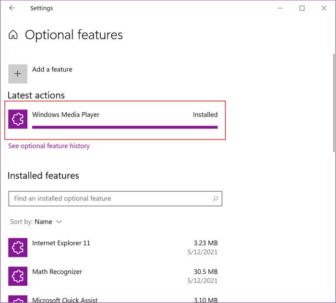This screenshot has width=336, height=303.
Task: Close the Settings window
Action: 324,8
